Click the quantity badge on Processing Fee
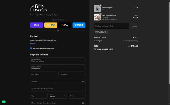The image size is (170, 105). click(100, 5)
